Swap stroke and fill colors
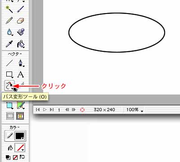The width and height of the screenshot is (180, 162). coord(22,157)
